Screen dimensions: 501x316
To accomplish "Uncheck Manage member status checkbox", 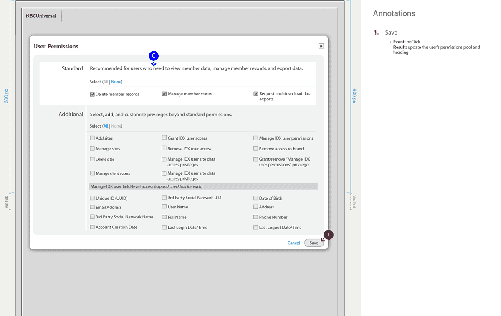I will click(x=164, y=94).
